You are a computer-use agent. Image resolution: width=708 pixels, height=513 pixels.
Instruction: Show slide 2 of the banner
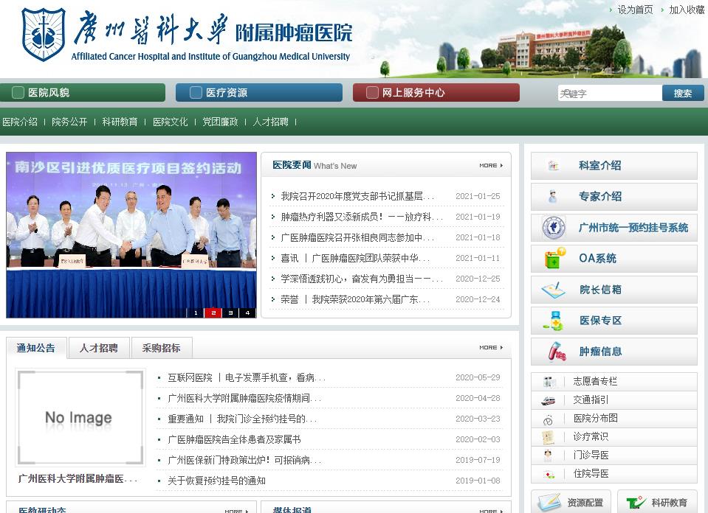tap(213, 313)
